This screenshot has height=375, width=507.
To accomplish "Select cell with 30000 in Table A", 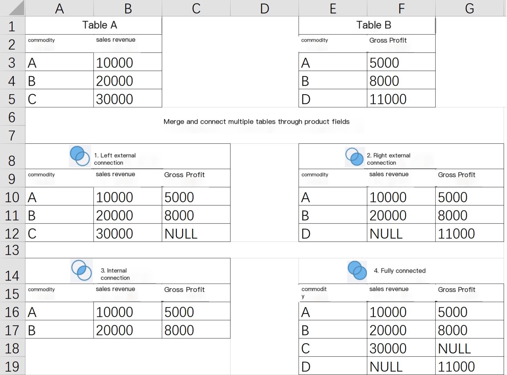I will pos(127,99).
